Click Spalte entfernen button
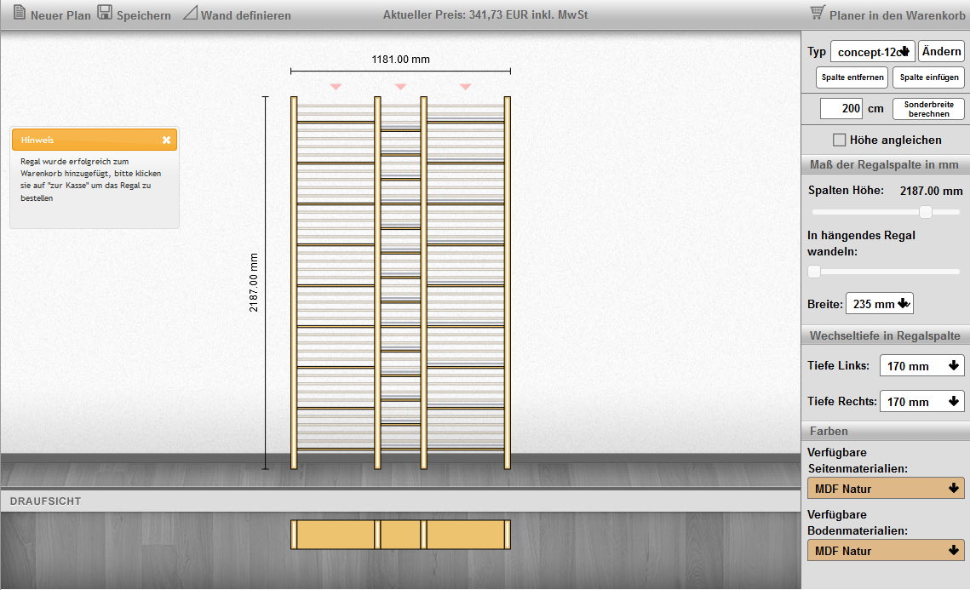The height and width of the screenshot is (590, 970). [852, 77]
